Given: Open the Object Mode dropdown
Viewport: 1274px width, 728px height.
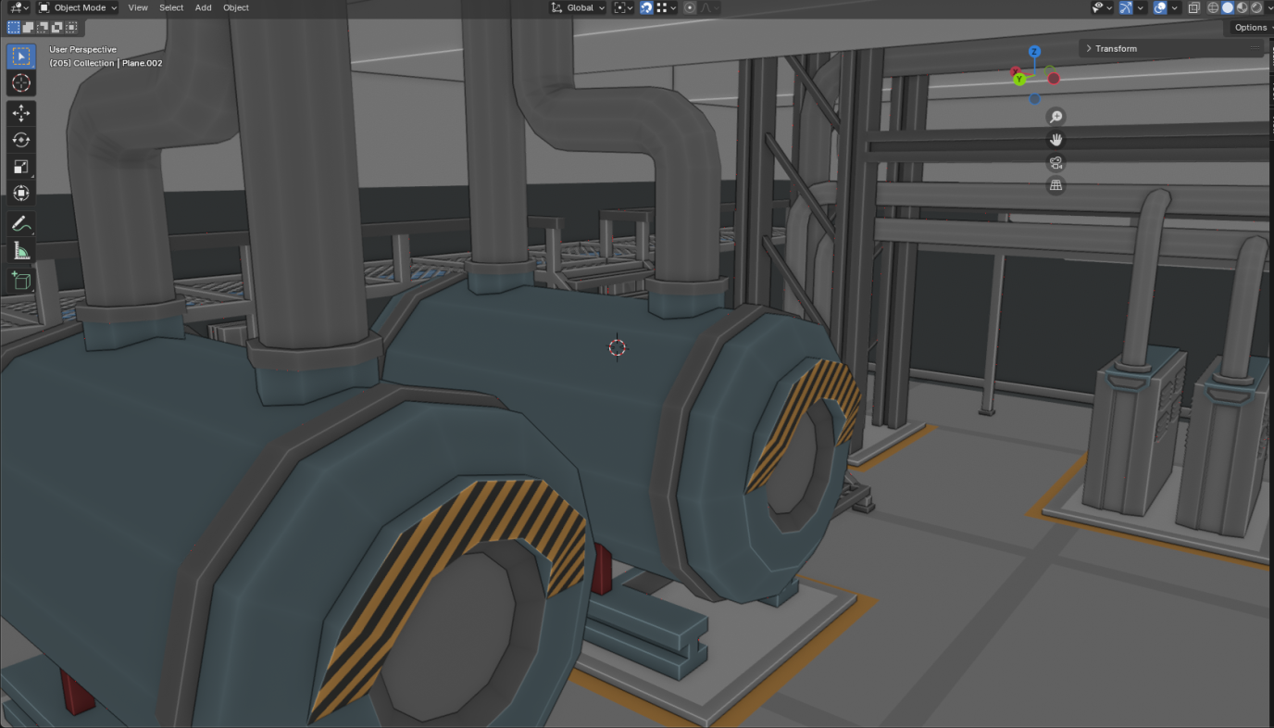Looking at the screenshot, I should pyautogui.click(x=78, y=7).
